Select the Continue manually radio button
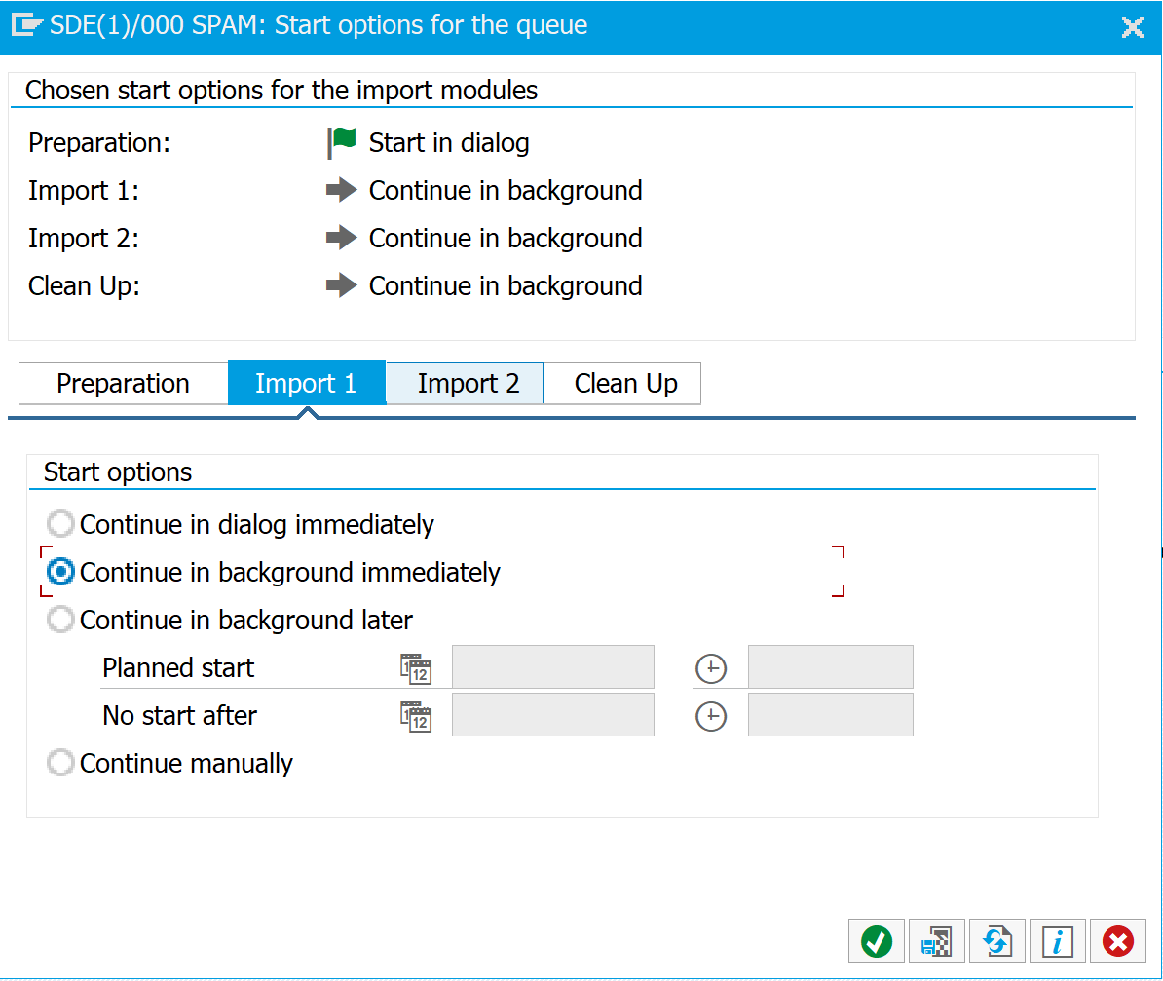Image resolution: width=1163 pixels, height=981 pixels. coord(61,764)
